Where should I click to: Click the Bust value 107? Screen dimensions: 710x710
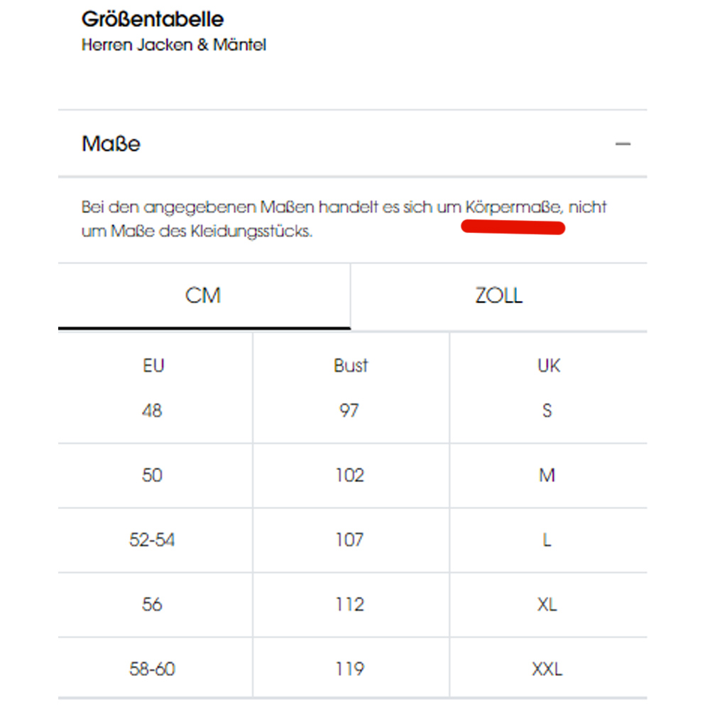[350, 540]
